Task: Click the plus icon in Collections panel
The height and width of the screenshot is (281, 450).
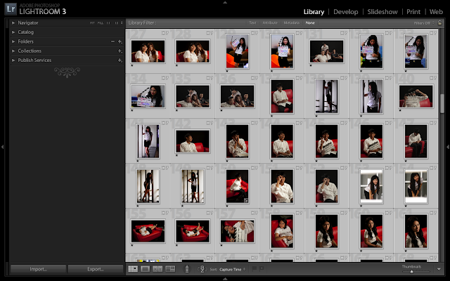Action: coord(120,51)
